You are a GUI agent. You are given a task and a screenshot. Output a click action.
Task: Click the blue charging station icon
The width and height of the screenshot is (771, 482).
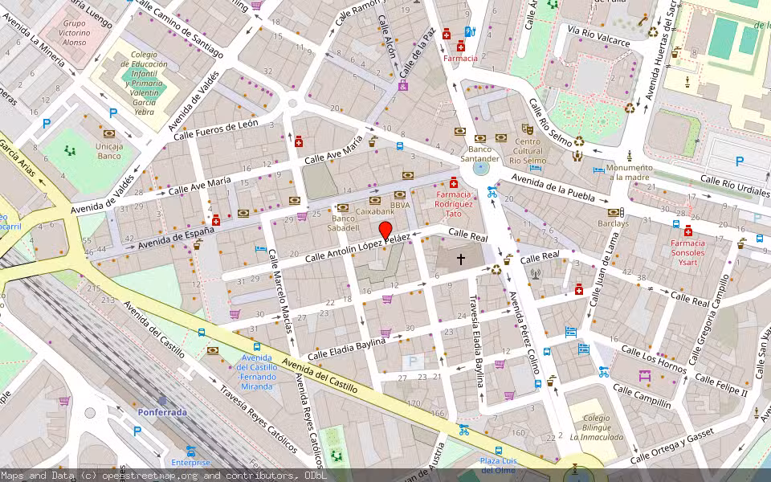pyautogui.click(x=470, y=31)
